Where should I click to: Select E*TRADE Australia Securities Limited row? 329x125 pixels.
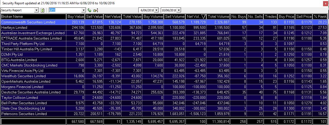coord(164,38)
